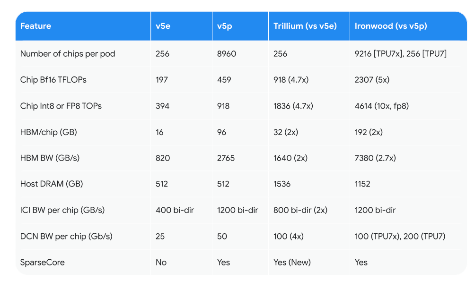Screen dimensions: 475x281
Task: Select the SparseCore row label
Action: [43, 262]
